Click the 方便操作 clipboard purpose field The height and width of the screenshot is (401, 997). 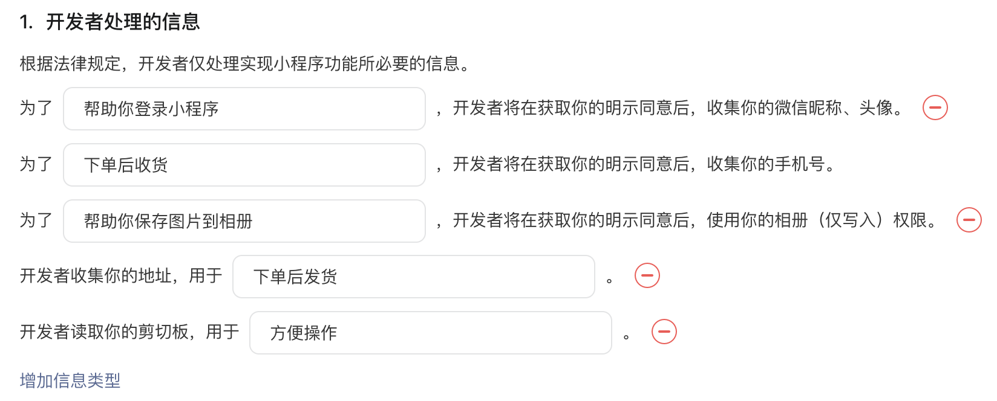pos(431,333)
